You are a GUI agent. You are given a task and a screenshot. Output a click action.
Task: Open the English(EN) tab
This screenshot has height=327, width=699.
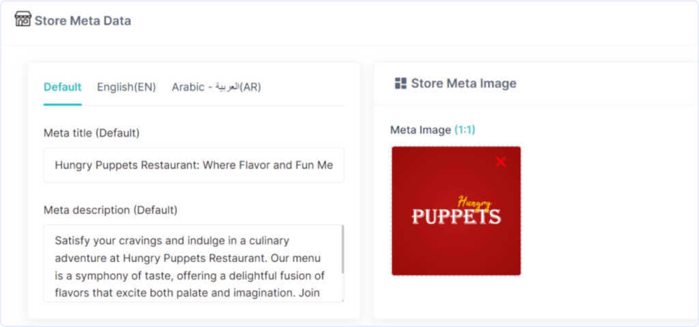tap(126, 87)
